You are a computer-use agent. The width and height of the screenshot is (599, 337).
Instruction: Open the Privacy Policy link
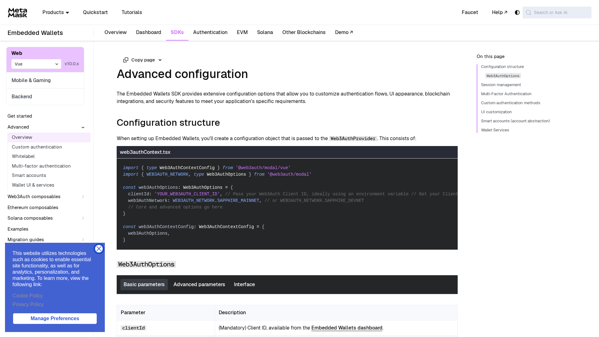(28, 305)
